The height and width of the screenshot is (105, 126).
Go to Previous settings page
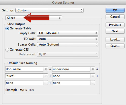pyautogui.click(x=115, y=25)
